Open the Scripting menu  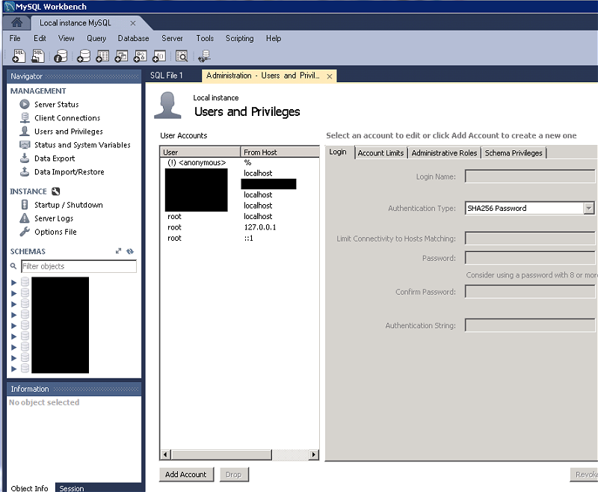point(239,39)
